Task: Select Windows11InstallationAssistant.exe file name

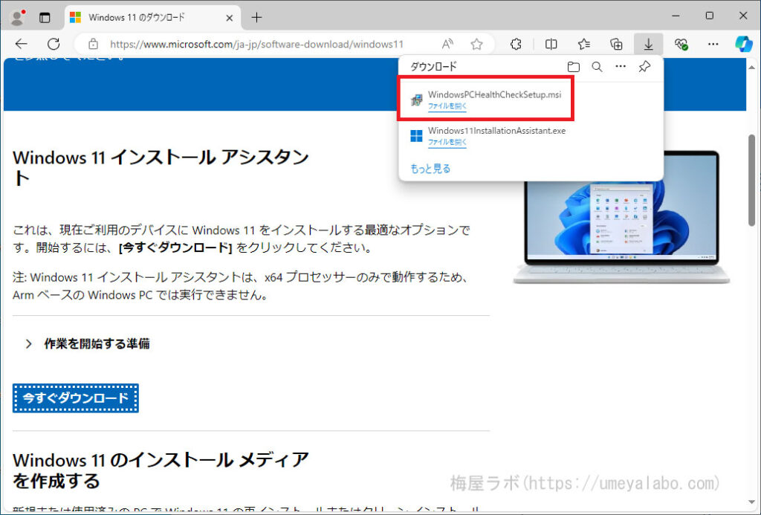Action: (496, 131)
